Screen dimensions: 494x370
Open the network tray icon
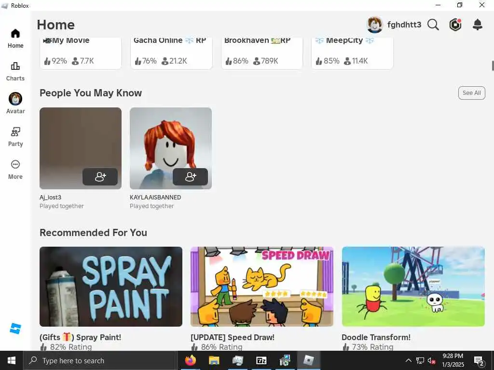[x=420, y=360]
